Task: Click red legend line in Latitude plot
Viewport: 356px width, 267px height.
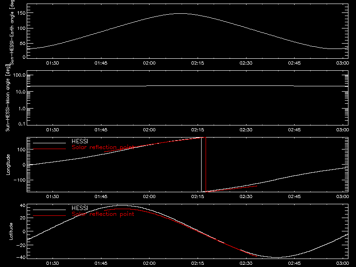Action: click(49, 216)
